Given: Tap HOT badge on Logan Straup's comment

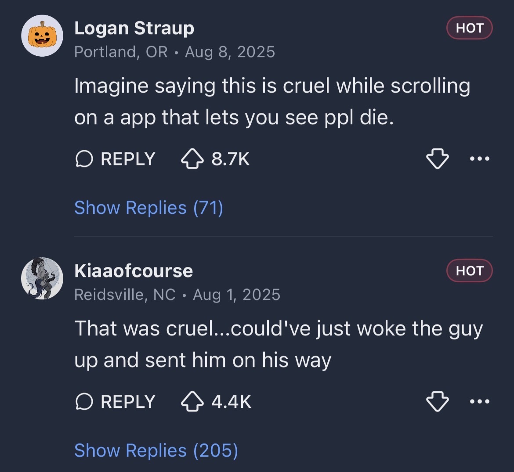Looking at the screenshot, I should point(469,28).
